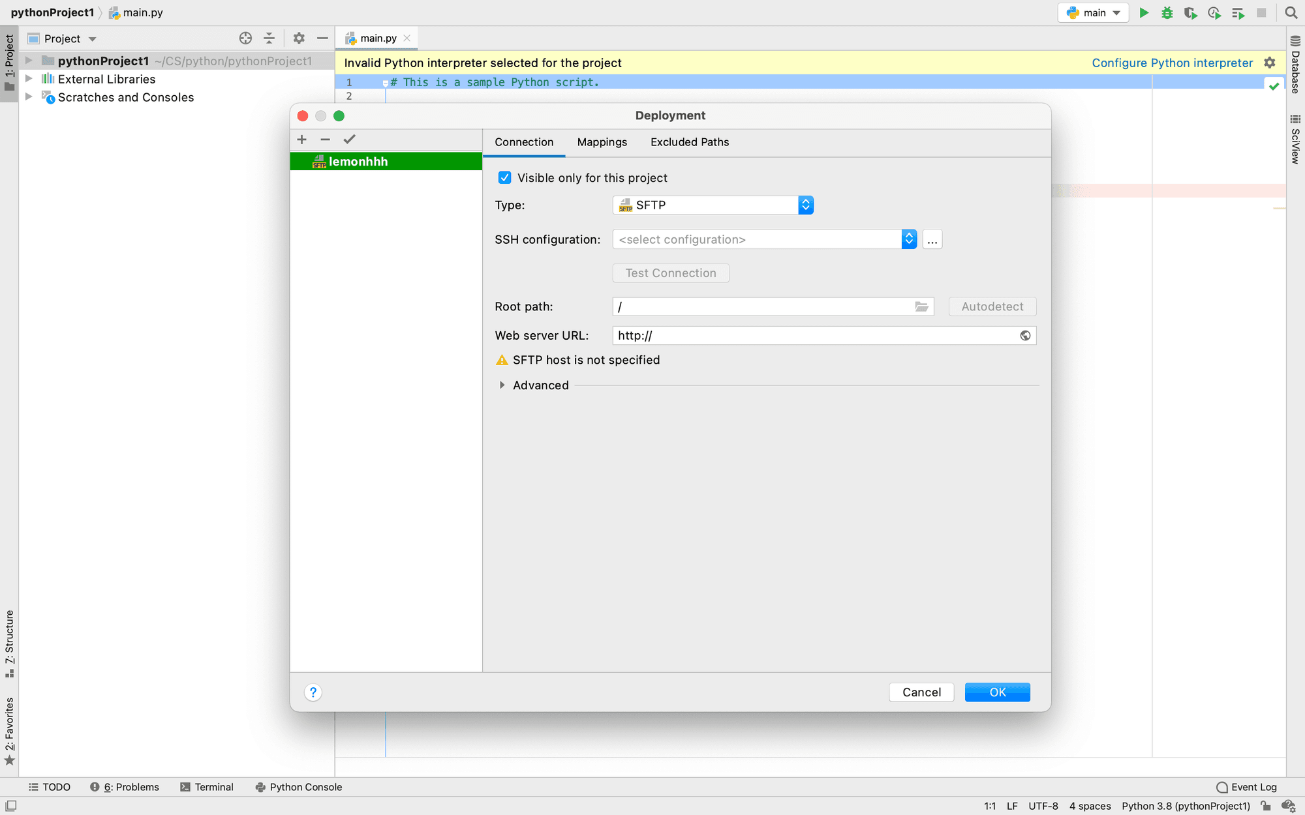Screen dimensions: 1305x815
Task: Switch to the Mappings tab
Action: [602, 141]
